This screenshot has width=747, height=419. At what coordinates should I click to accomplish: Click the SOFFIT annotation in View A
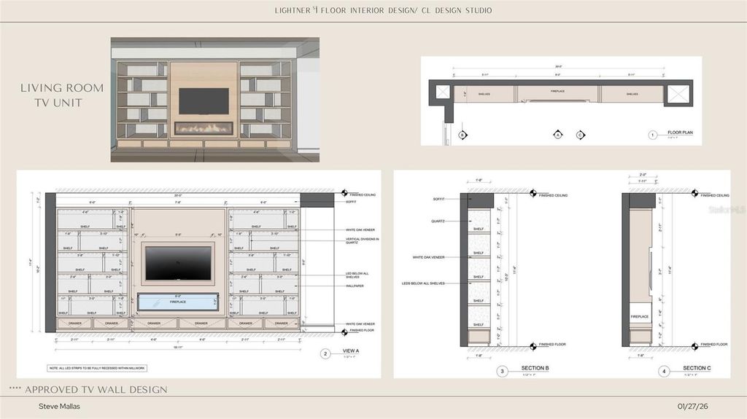point(351,202)
